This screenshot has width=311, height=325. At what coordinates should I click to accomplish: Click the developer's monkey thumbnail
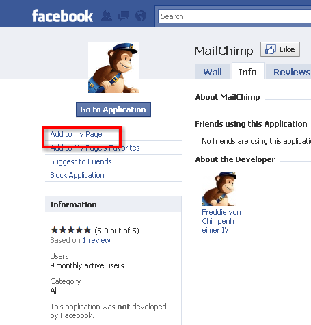pos(219,189)
